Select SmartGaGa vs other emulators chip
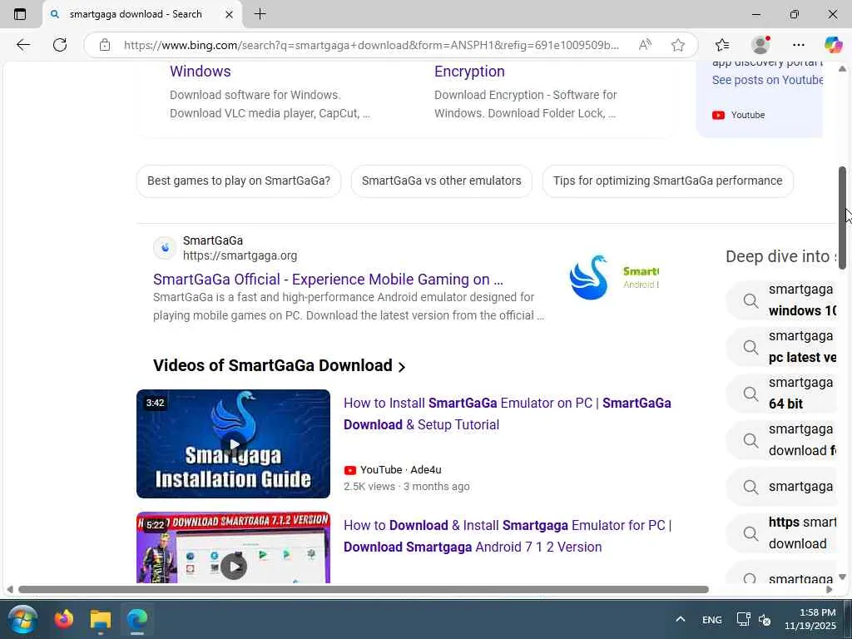852x639 pixels. click(x=441, y=181)
